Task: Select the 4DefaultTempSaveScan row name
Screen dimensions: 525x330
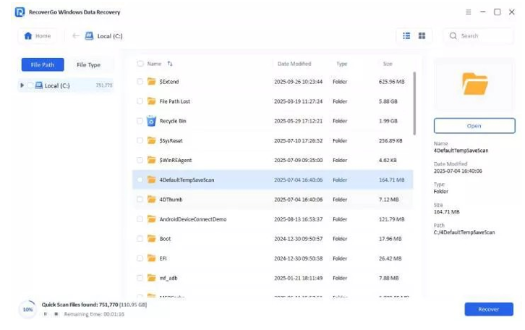Action: point(187,180)
